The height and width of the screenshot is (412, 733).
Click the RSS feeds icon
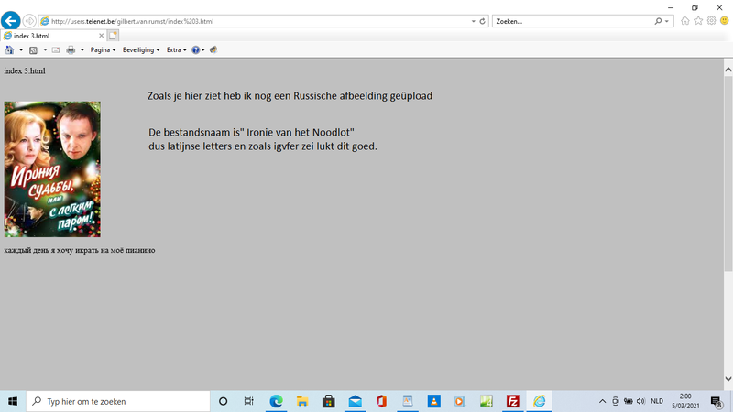pos(33,50)
